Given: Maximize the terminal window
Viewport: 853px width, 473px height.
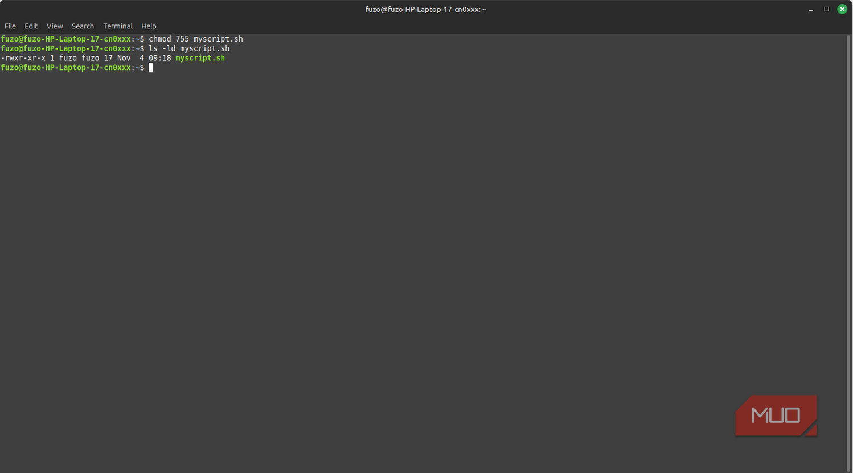Looking at the screenshot, I should tap(826, 9).
